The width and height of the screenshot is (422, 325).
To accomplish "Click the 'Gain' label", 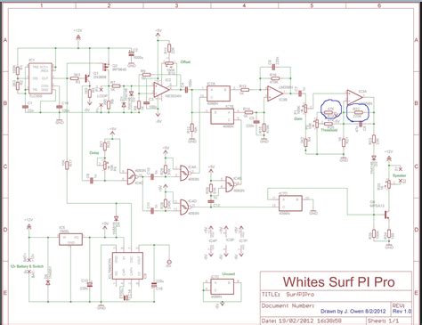I will [x=298, y=118].
